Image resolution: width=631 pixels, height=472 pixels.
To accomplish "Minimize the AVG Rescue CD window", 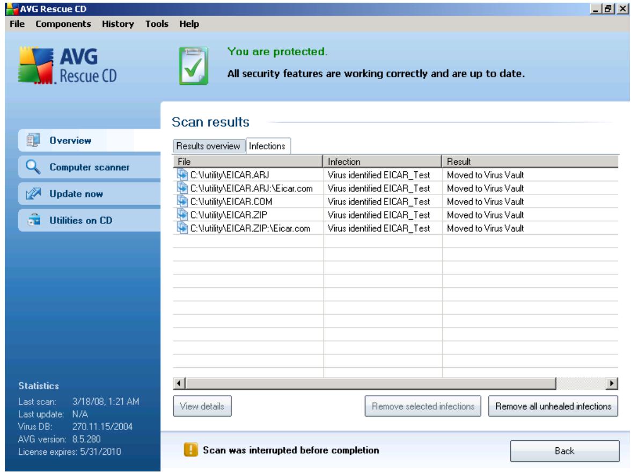I will coord(596,9).
